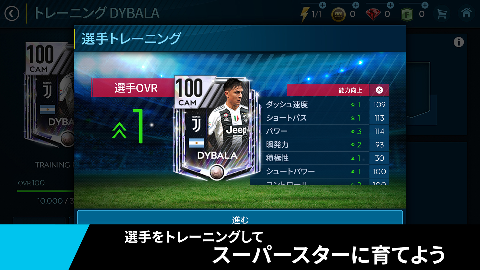Add red gems with plus icon
Image resolution: width=480 pixels, height=270 pixels.
click(390, 5)
